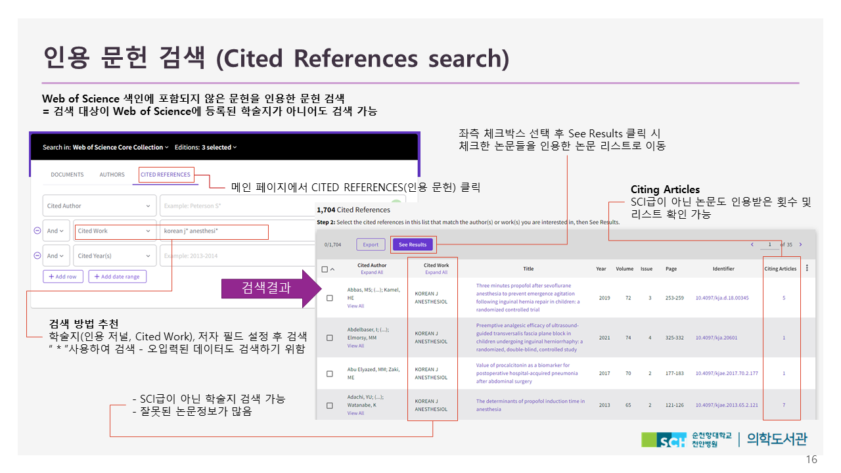Switch to the AUTHORS tab

(112, 175)
